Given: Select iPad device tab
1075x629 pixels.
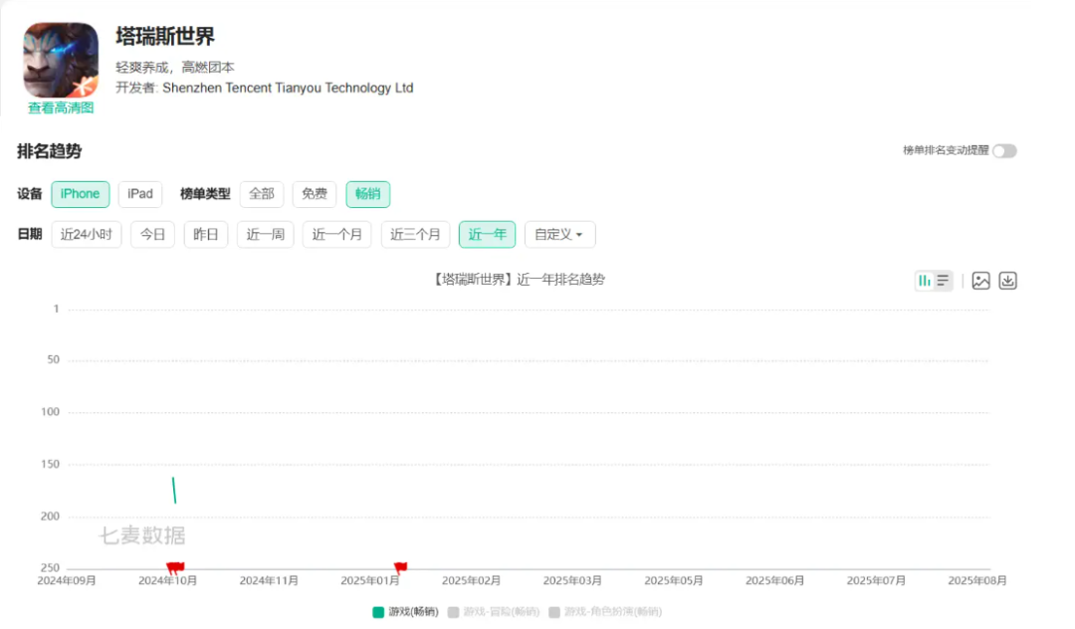Looking at the screenshot, I should coord(140,194).
